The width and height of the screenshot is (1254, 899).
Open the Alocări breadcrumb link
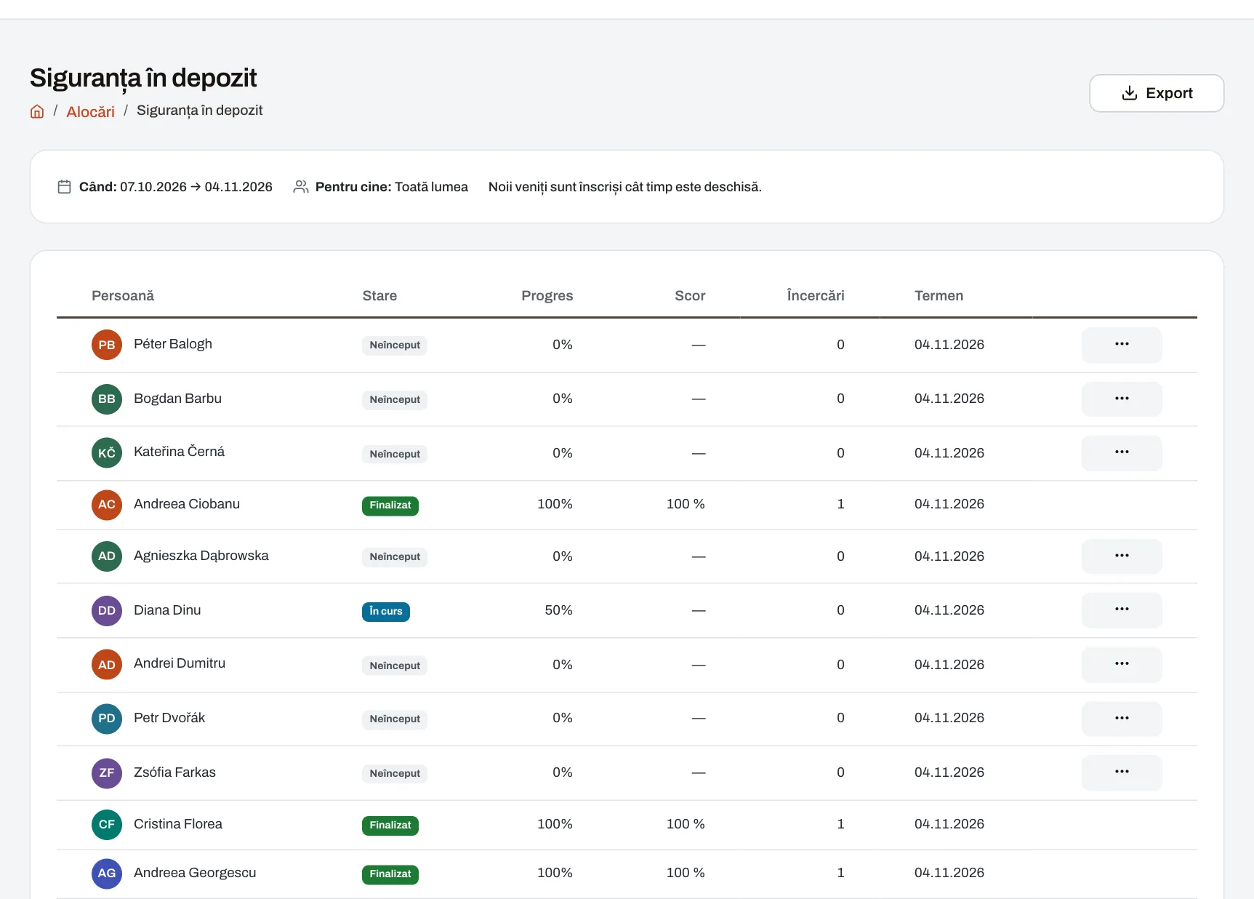(90, 111)
